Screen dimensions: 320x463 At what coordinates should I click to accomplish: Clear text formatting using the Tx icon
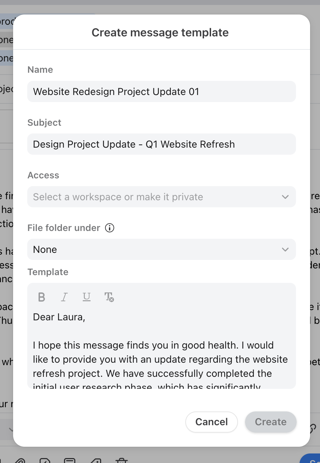tap(110, 297)
